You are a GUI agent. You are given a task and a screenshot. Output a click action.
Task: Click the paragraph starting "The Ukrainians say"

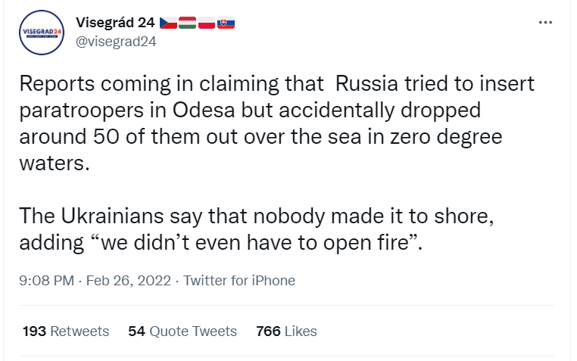click(x=257, y=230)
